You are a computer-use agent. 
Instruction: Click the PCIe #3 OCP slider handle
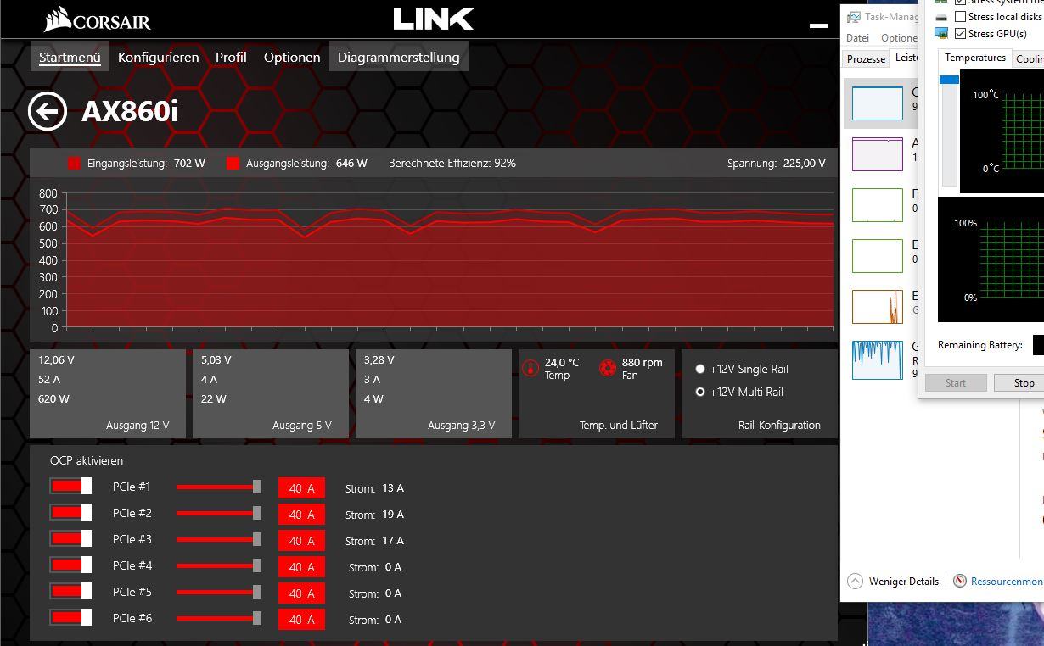click(x=257, y=539)
